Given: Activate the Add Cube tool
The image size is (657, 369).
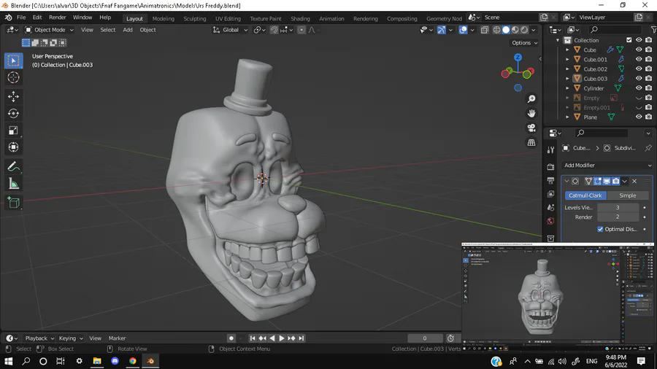Looking at the screenshot, I should [13, 203].
